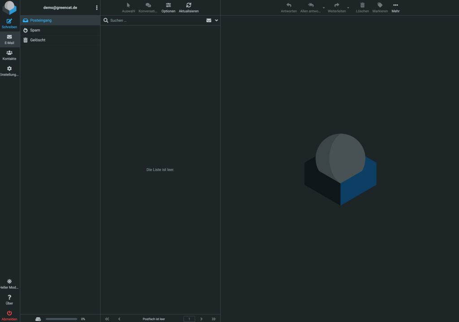Click the Mehr actions button
This screenshot has width=459, height=322.
[395, 7]
